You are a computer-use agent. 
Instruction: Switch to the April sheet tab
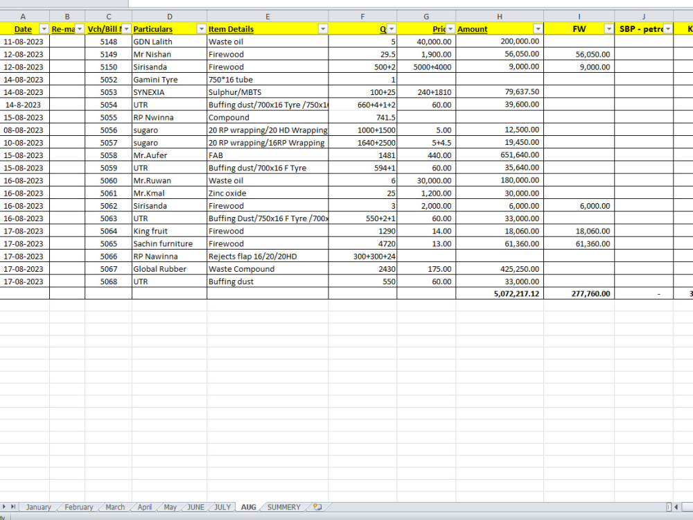click(x=145, y=507)
